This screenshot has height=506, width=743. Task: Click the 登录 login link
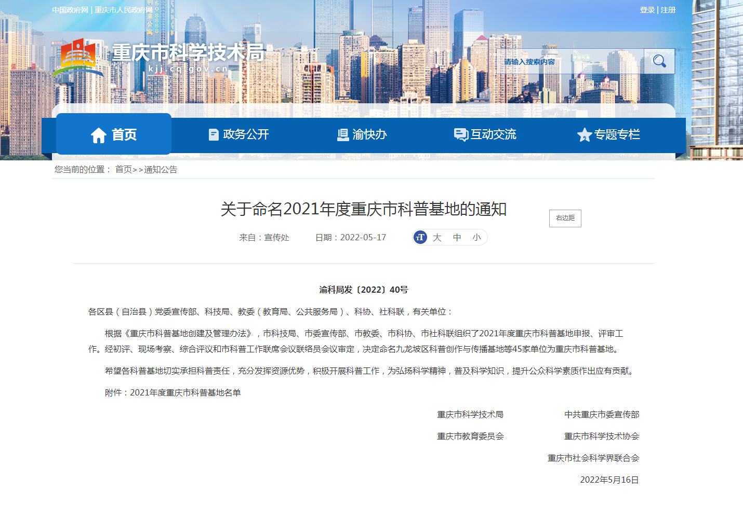647,10
